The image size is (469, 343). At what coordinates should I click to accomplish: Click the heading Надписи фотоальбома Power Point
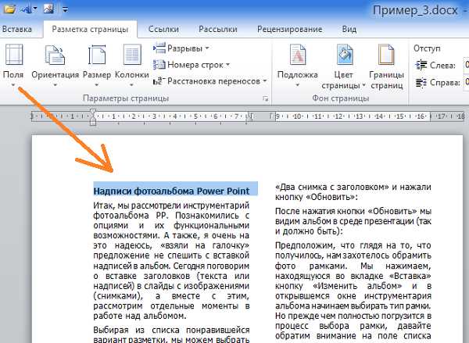click(171, 191)
